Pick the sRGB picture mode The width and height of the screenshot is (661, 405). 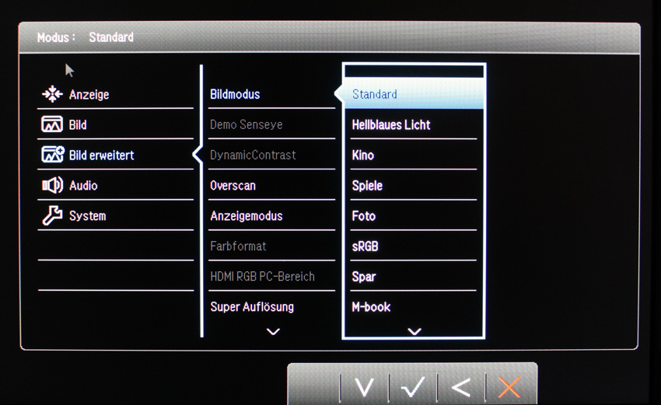(x=413, y=246)
